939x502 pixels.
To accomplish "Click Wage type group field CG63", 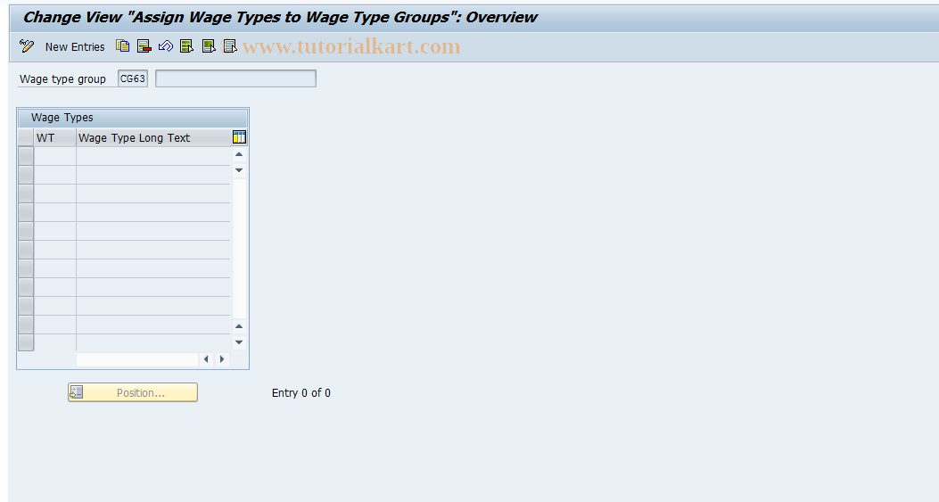I will [x=133, y=78].
